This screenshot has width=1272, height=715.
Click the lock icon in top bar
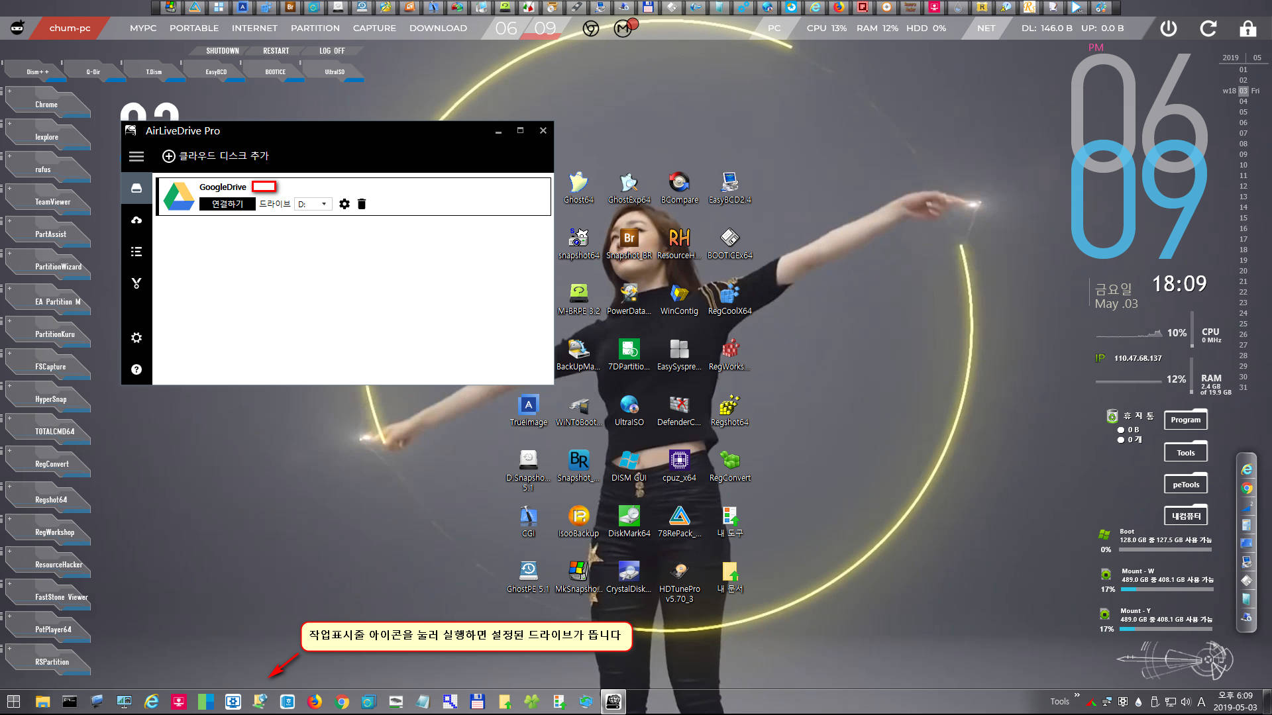[x=1248, y=28]
